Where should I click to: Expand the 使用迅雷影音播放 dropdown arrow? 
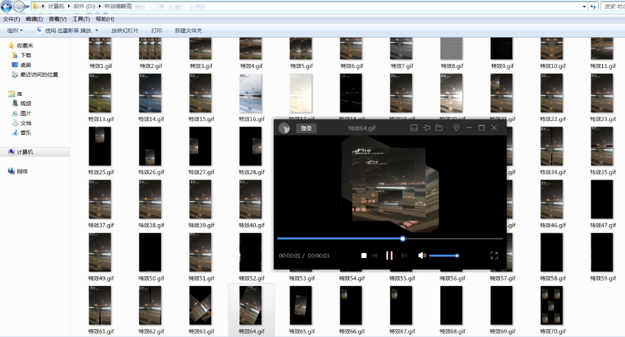click(97, 30)
